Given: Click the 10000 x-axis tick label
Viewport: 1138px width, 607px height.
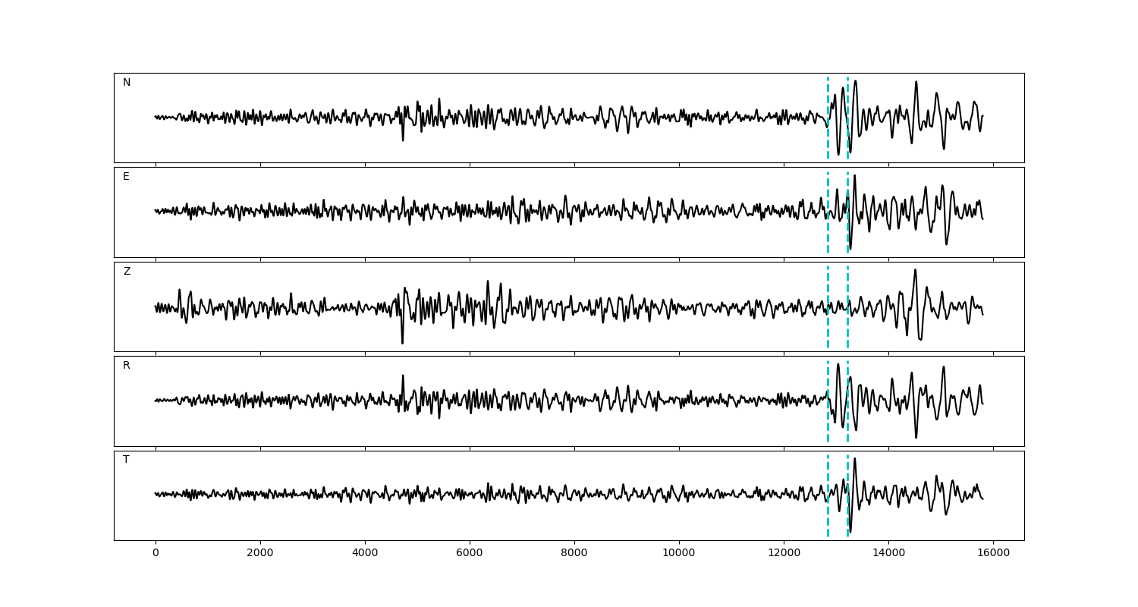Looking at the screenshot, I should pyautogui.click(x=679, y=554).
